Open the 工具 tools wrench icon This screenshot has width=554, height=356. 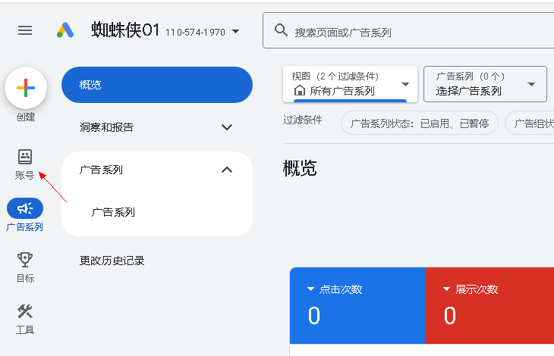coord(25,312)
